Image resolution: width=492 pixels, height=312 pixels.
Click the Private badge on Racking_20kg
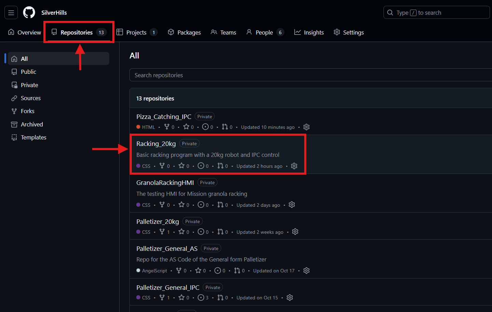pos(189,144)
